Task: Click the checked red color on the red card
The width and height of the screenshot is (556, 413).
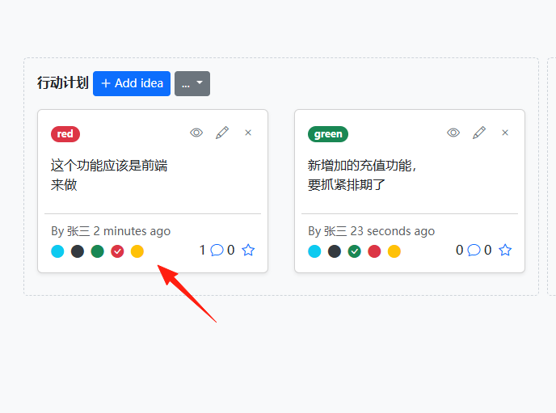Action: coord(117,251)
